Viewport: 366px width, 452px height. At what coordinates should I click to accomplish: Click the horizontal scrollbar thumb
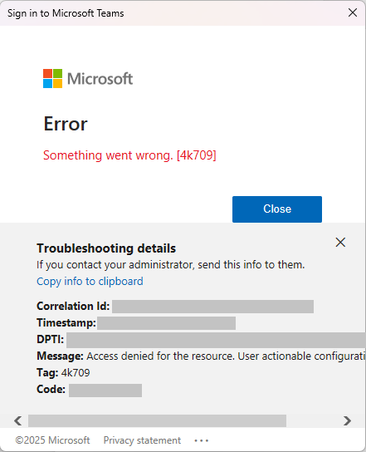click(x=157, y=421)
